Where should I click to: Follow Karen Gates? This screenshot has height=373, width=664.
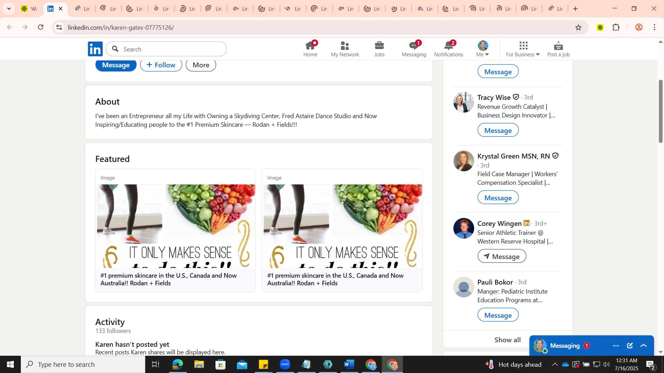tap(161, 65)
